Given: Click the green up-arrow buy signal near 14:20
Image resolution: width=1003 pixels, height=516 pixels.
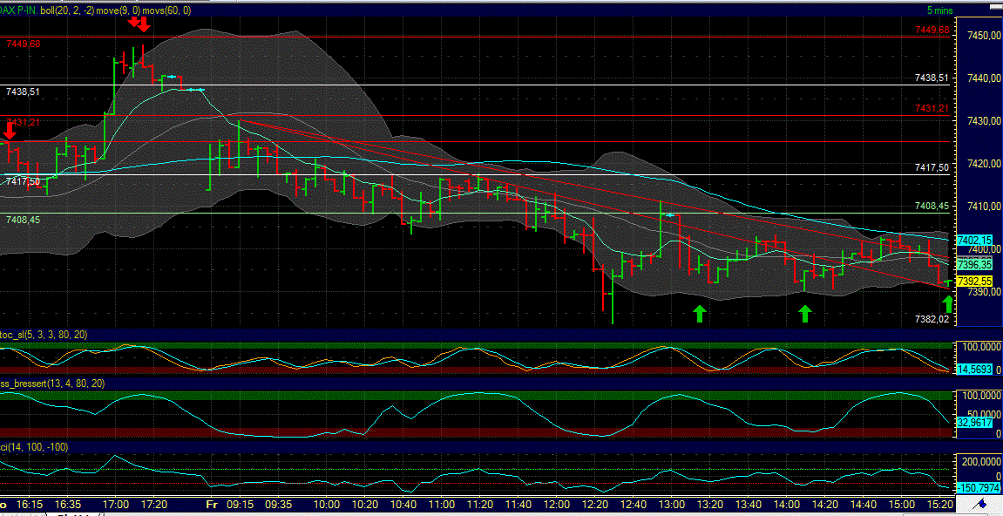Looking at the screenshot, I should tap(805, 314).
